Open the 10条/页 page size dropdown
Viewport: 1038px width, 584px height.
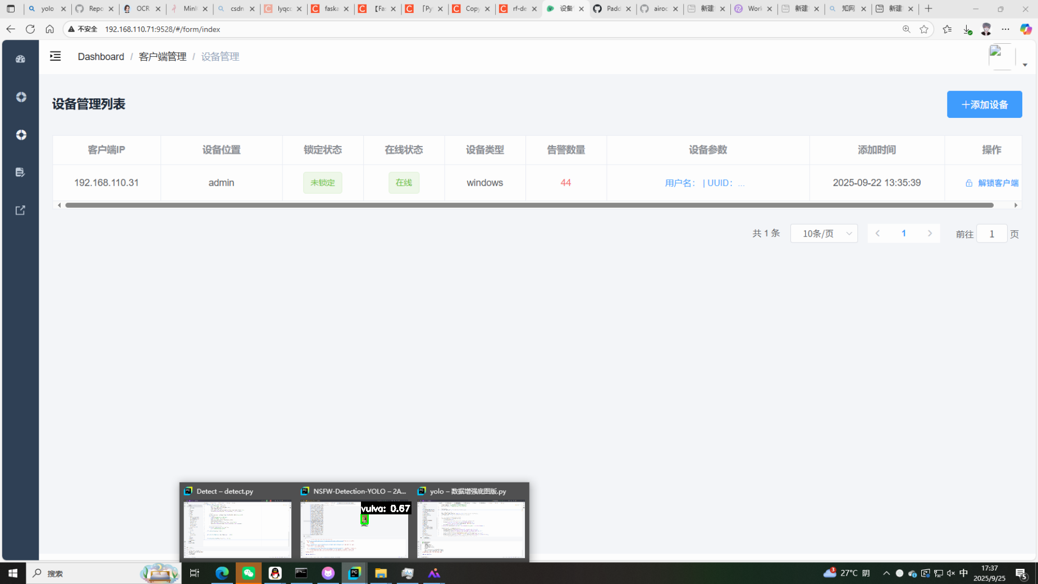click(x=824, y=234)
